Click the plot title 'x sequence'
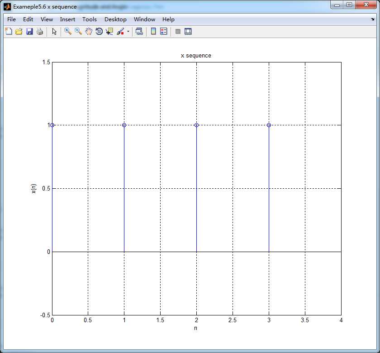The width and height of the screenshot is (380, 353). [x=196, y=56]
